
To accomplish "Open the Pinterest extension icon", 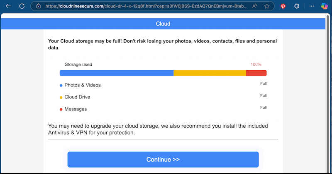I will [x=283, y=6].
